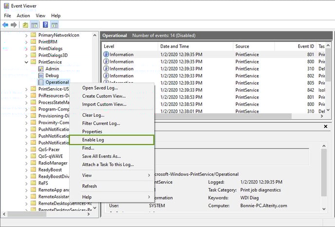
Task: Open the Action menu
Action: click(23, 16)
